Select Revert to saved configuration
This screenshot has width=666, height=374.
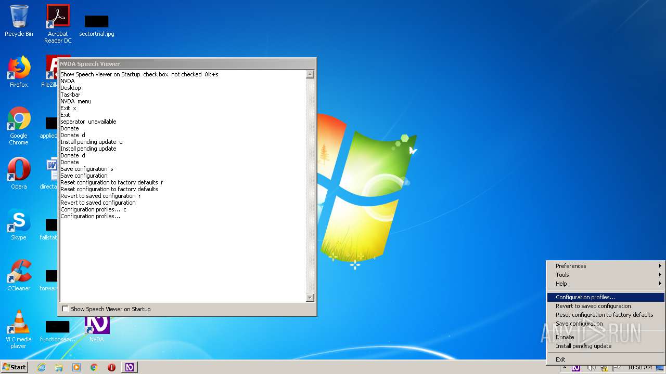coord(606,306)
